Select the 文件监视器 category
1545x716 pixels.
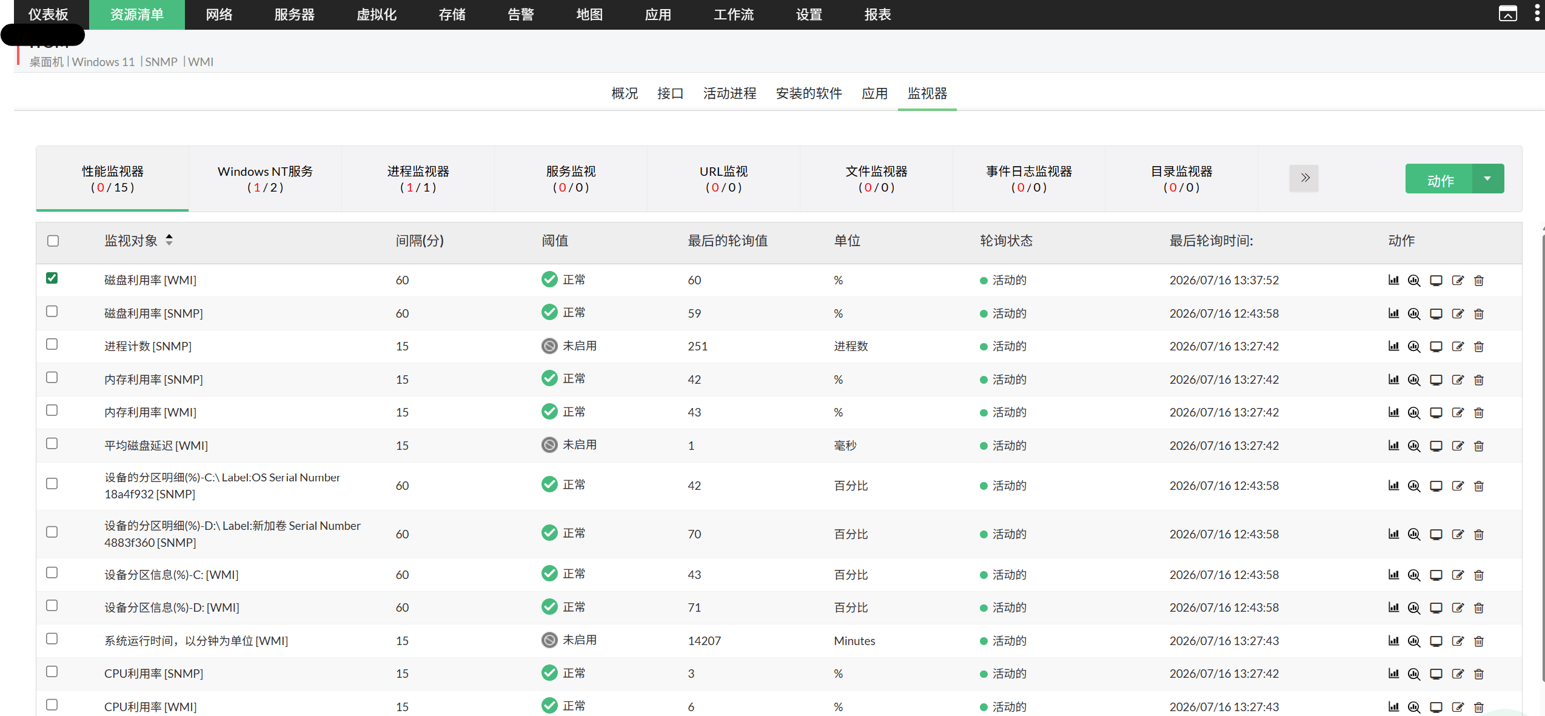point(876,179)
